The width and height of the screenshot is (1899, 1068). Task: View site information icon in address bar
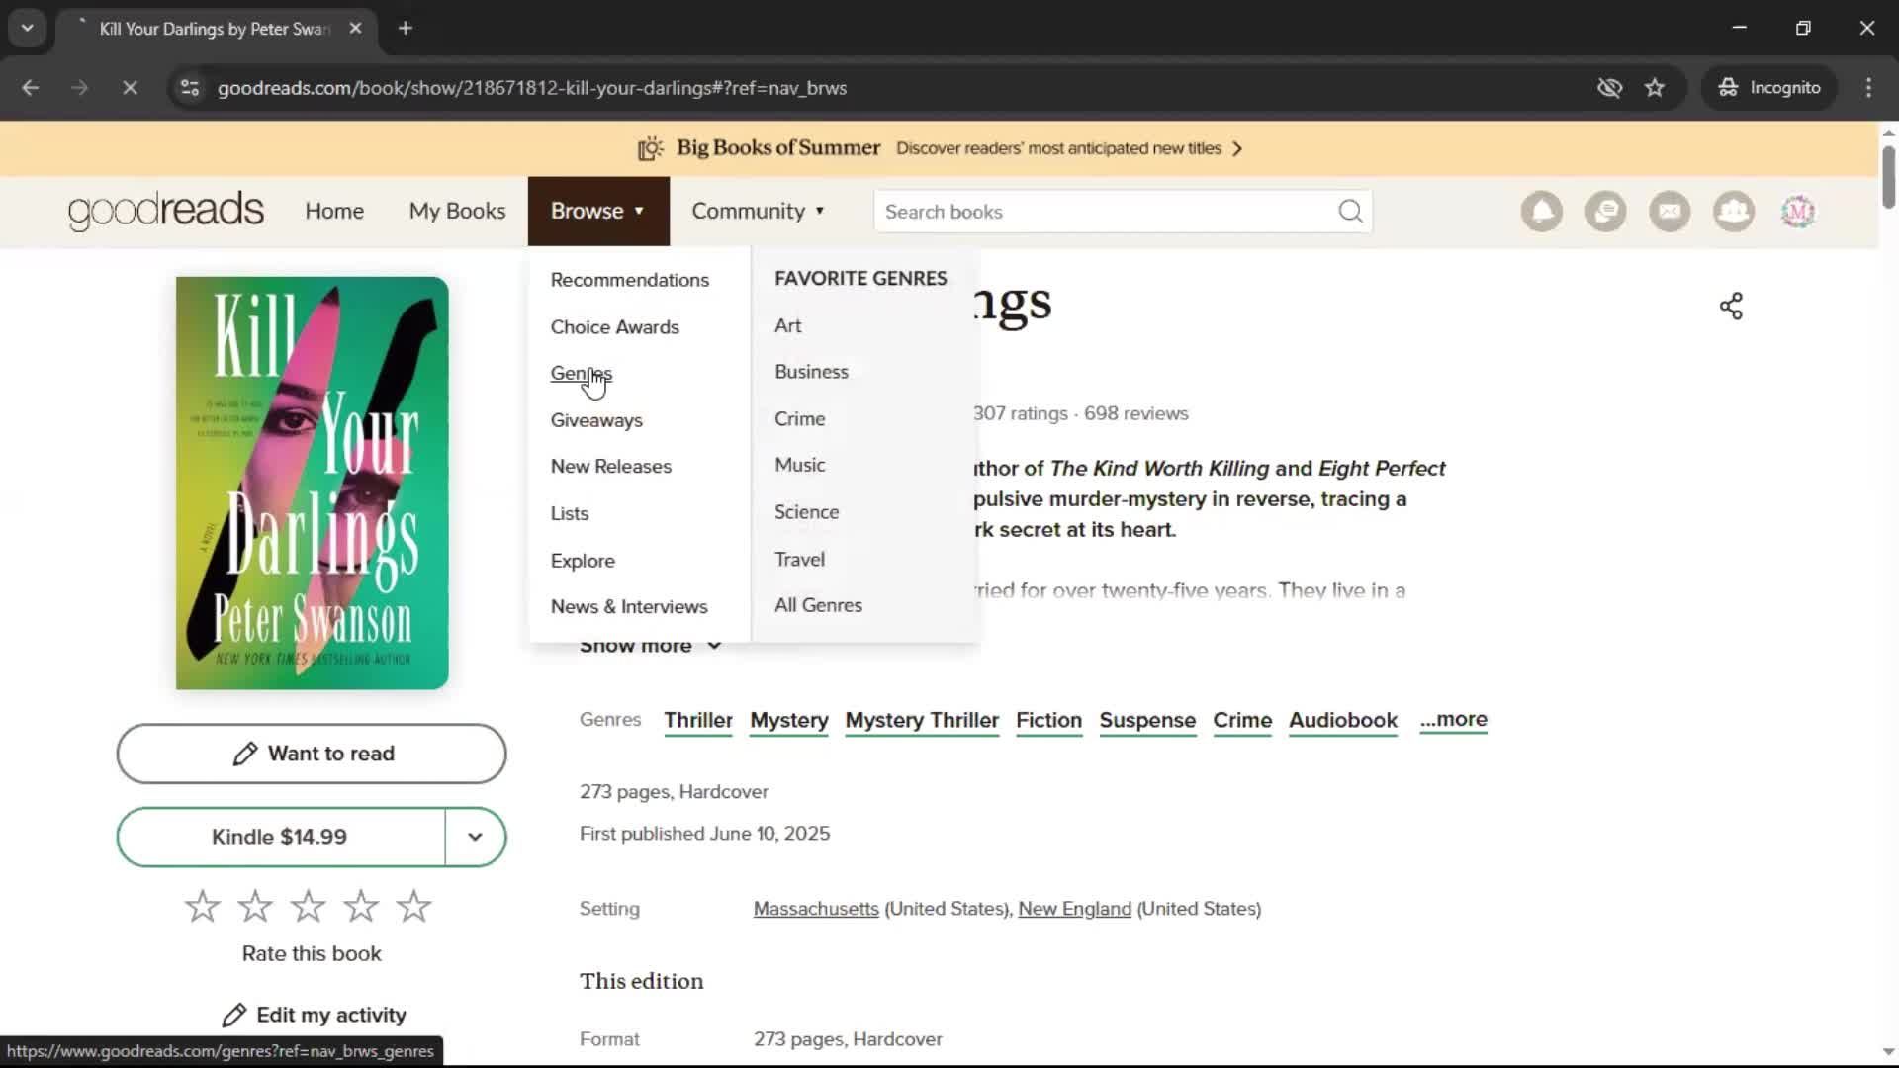coord(190,88)
